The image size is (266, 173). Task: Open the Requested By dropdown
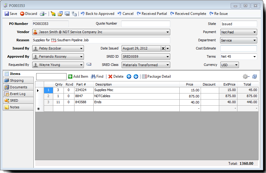pyautogui.click(x=81, y=65)
